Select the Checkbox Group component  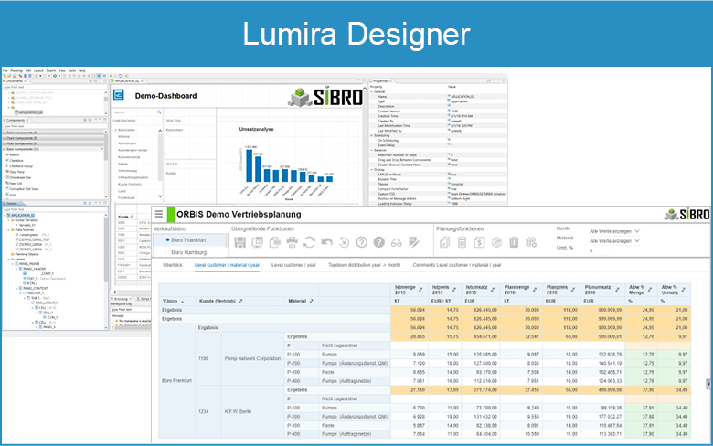pyautogui.click(x=19, y=166)
